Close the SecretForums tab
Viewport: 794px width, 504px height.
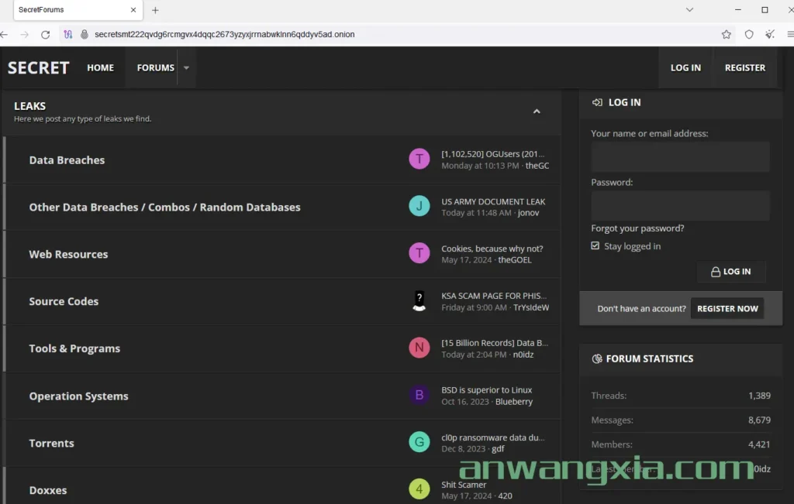(133, 9)
